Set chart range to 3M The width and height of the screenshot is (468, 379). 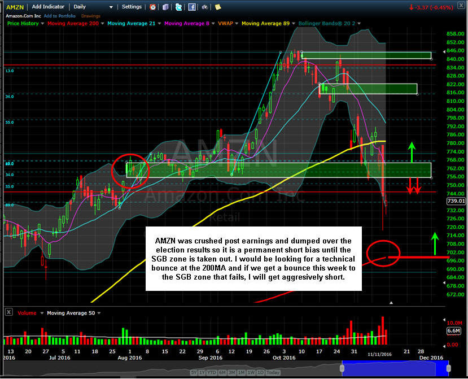[232, 372]
